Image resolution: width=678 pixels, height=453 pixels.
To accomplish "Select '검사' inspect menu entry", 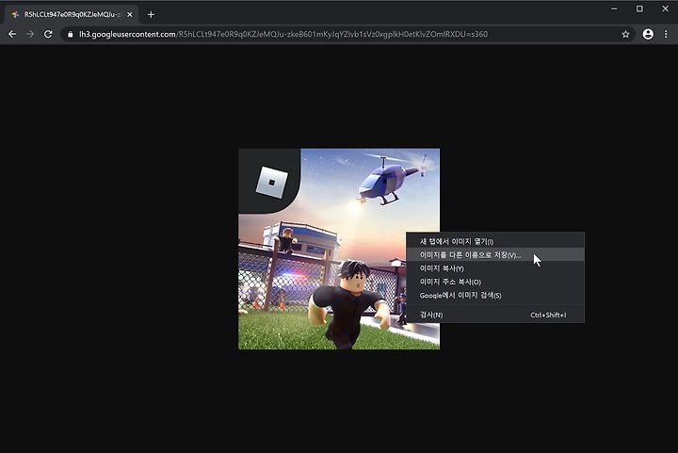I will click(495, 315).
